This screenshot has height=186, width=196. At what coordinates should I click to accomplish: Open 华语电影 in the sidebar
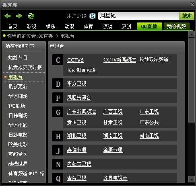pos(18,125)
